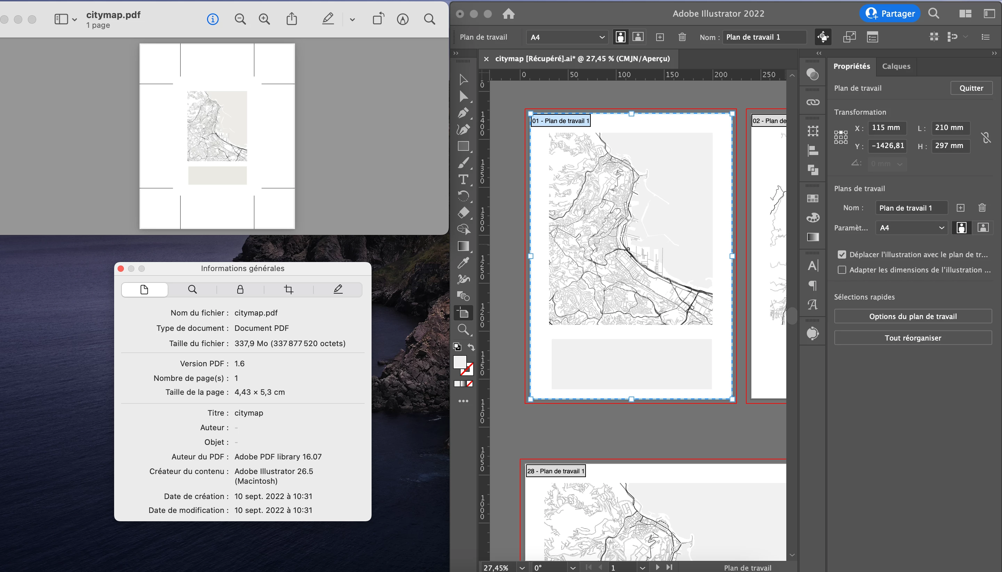Toggle landscape orientation in Properties panel

click(x=983, y=228)
